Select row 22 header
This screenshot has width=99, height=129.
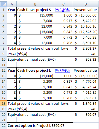coord(4,125)
